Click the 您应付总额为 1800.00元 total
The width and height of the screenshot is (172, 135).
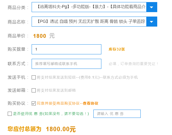(42, 129)
